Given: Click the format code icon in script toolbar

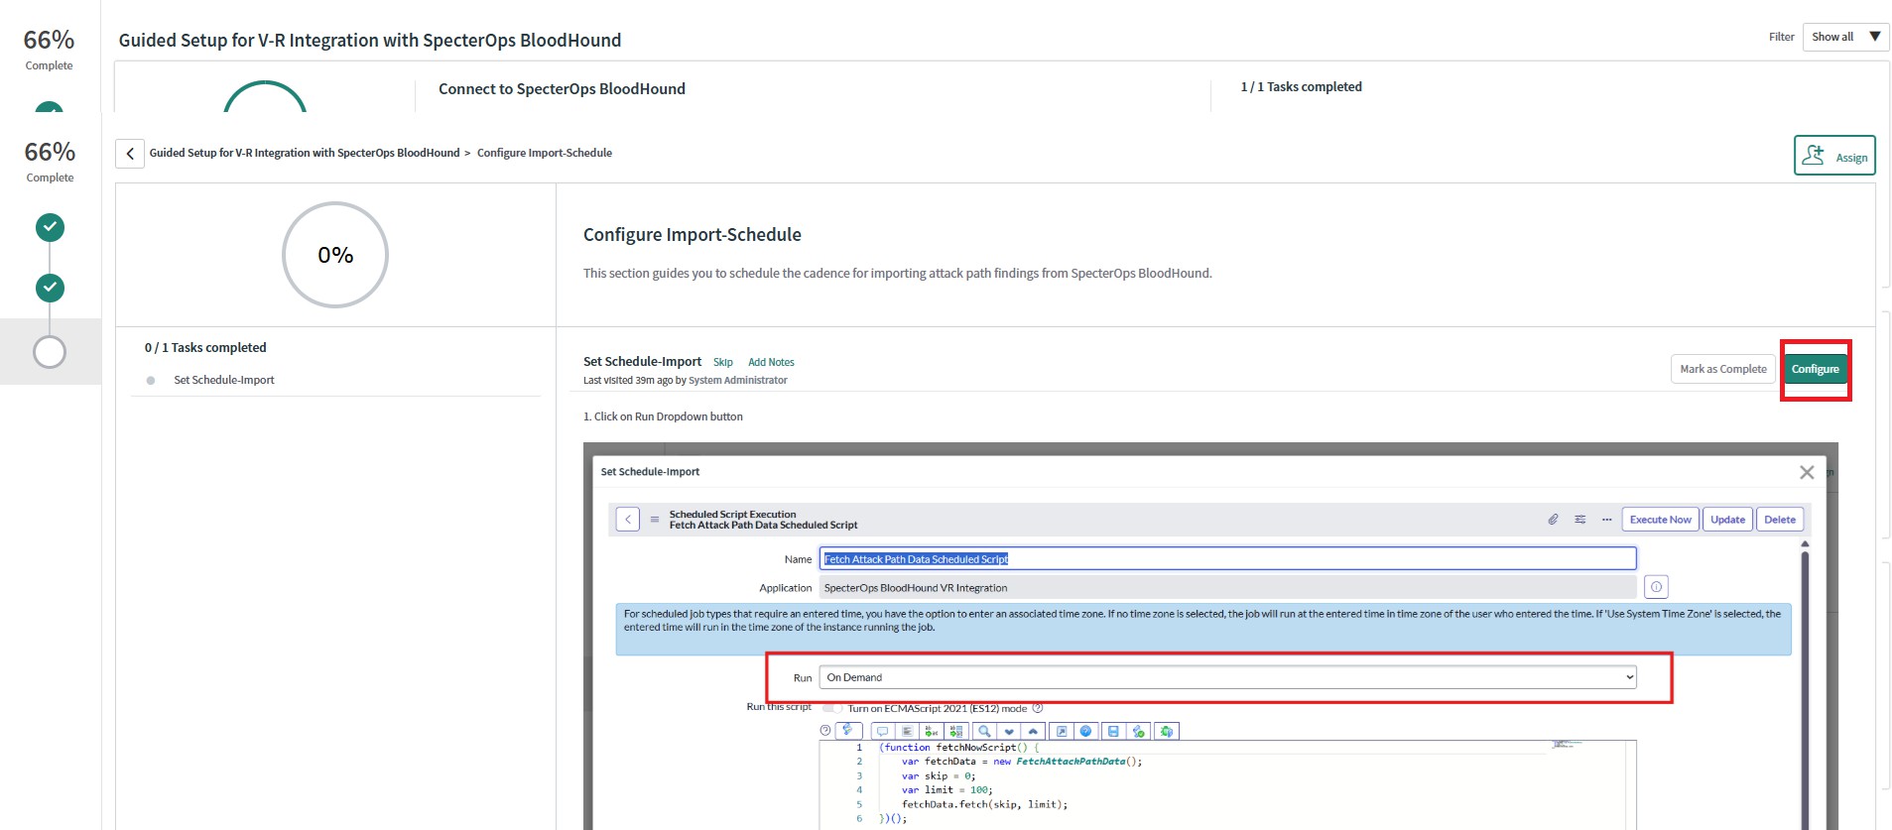Looking at the screenshot, I should click(907, 731).
